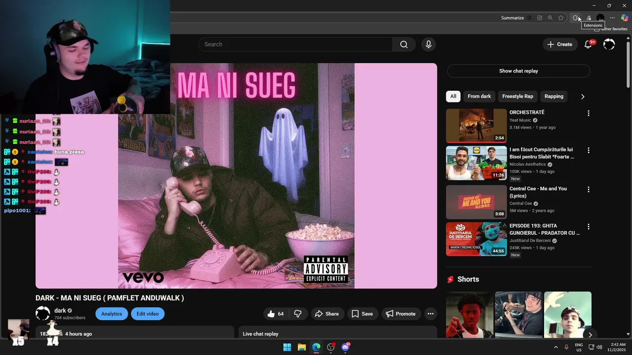The image size is (632, 355).
Task: Open video Analytics
Action: [112, 314]
